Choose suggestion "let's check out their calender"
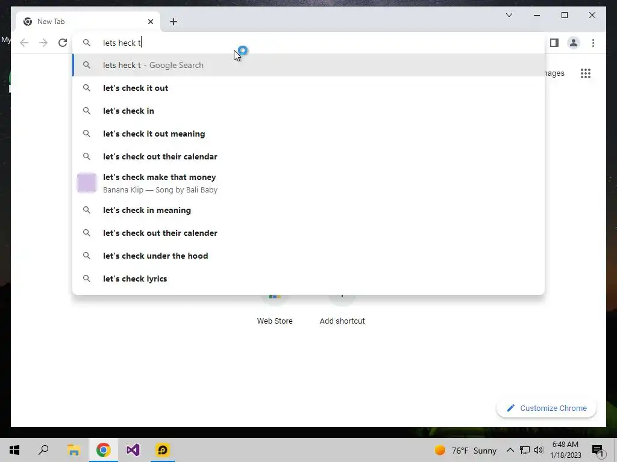617x462 pixels. click(308, 233)
